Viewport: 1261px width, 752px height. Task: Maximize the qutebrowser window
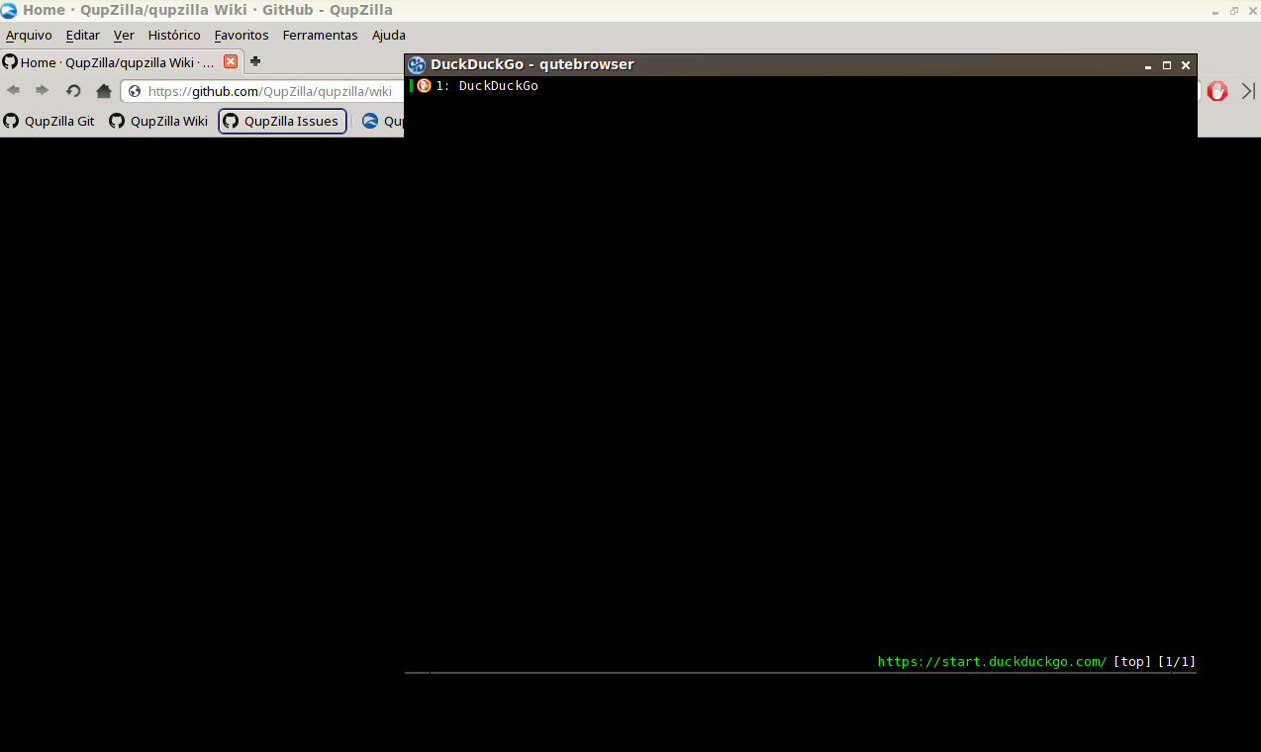(x=1167, y=65)
